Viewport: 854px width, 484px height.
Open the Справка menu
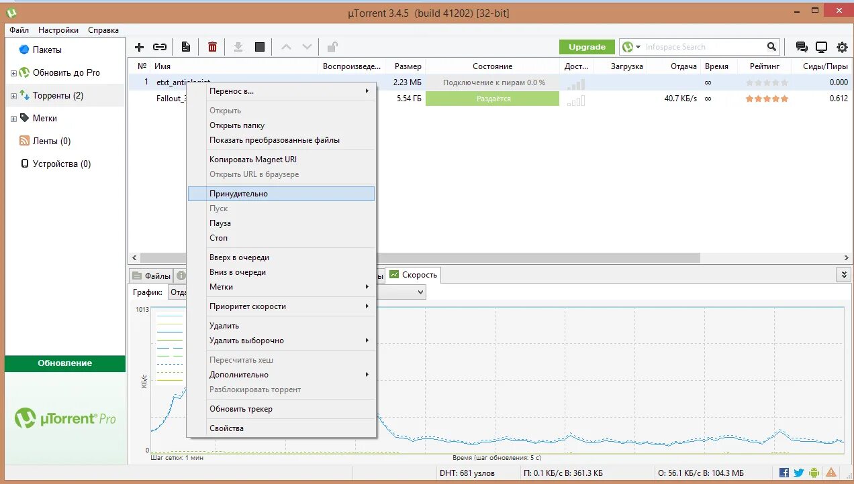103,30
